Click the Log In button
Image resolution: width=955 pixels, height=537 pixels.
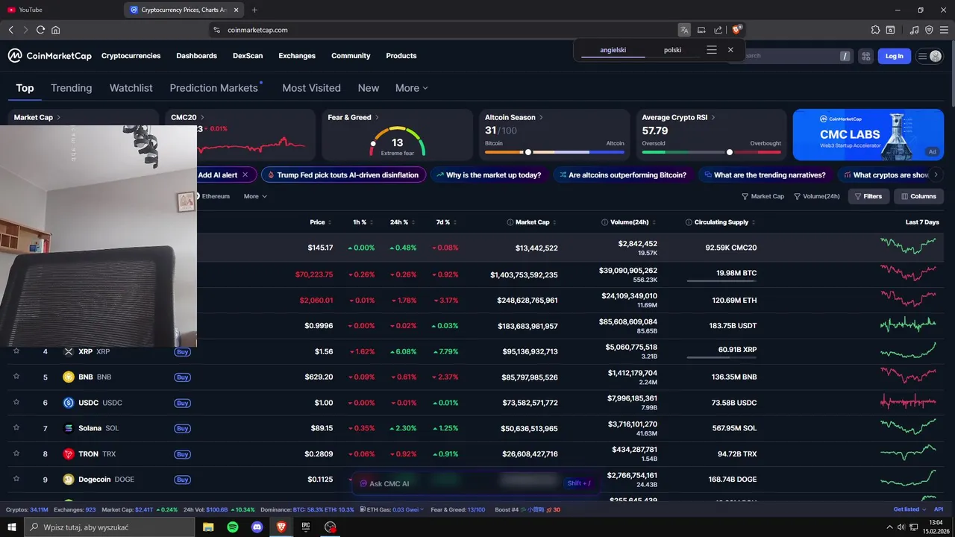(895, 56)
